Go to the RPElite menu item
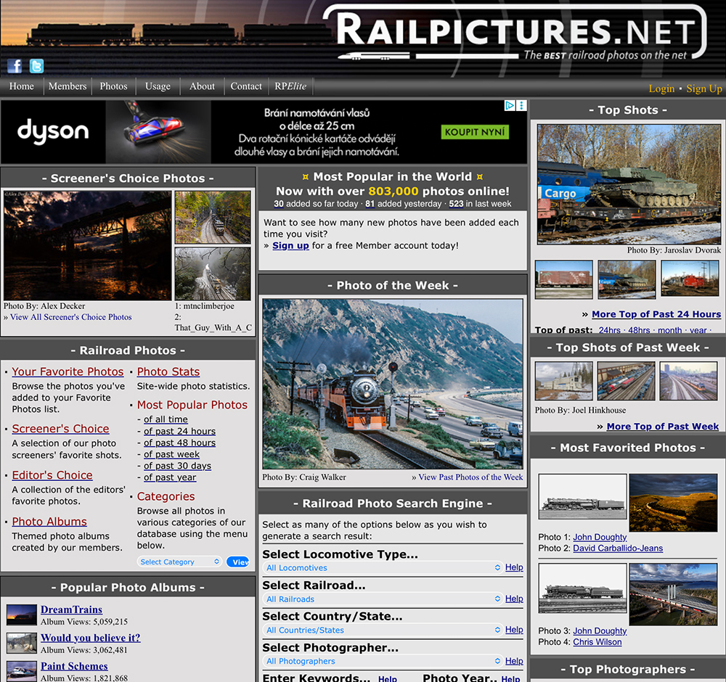This screenshot has width=726, height=682. [290, 86]
